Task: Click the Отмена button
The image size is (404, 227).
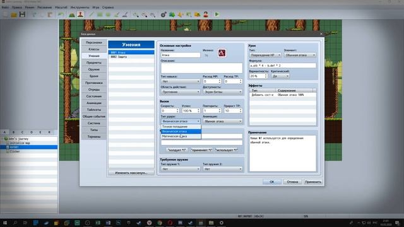Action: [x=292, y=182]
